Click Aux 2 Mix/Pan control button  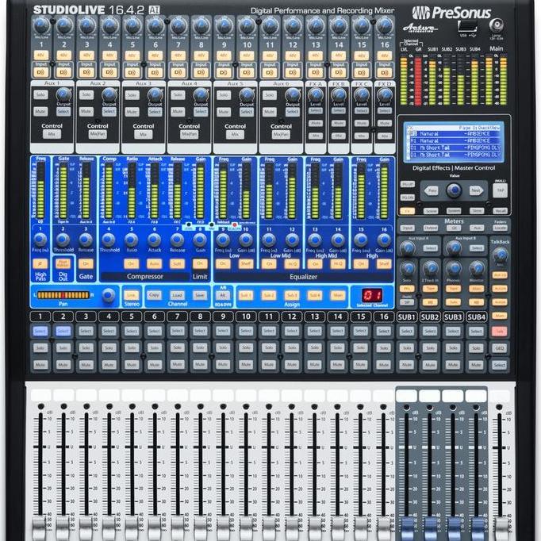pos(98,134)
